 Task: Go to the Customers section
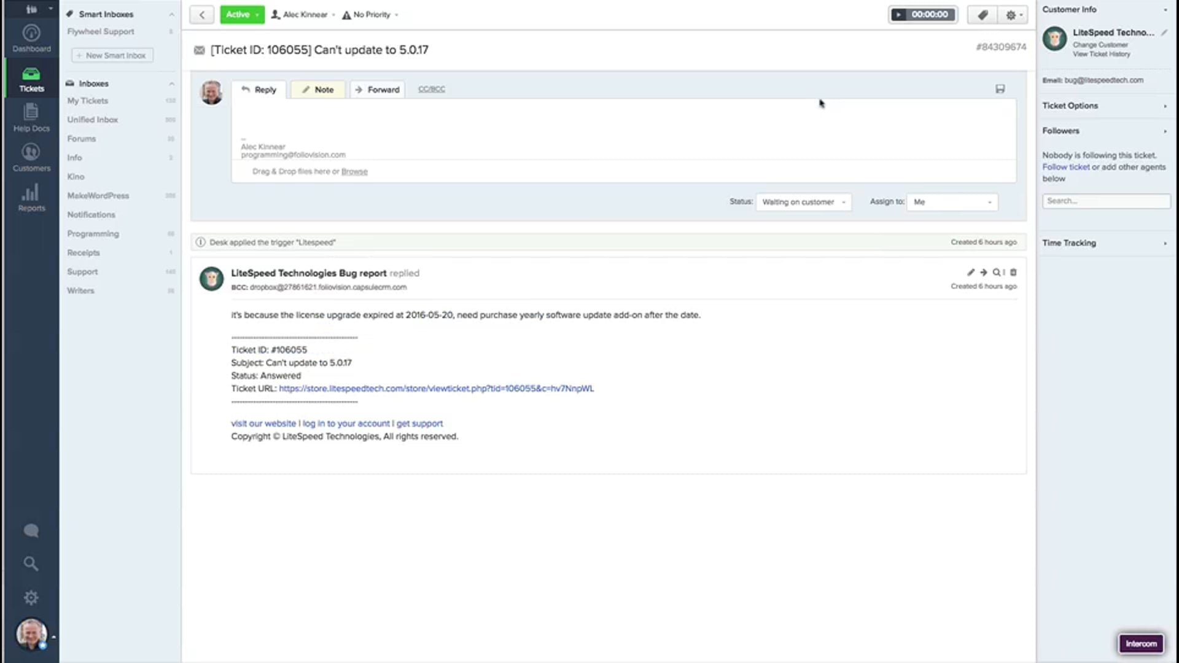click(31, 158)
